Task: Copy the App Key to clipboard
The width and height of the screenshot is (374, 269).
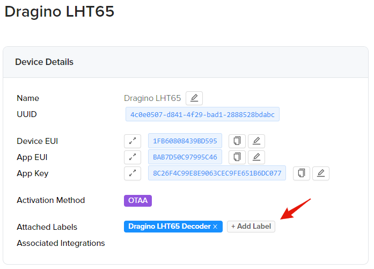Action: click(x=302, y=173)
